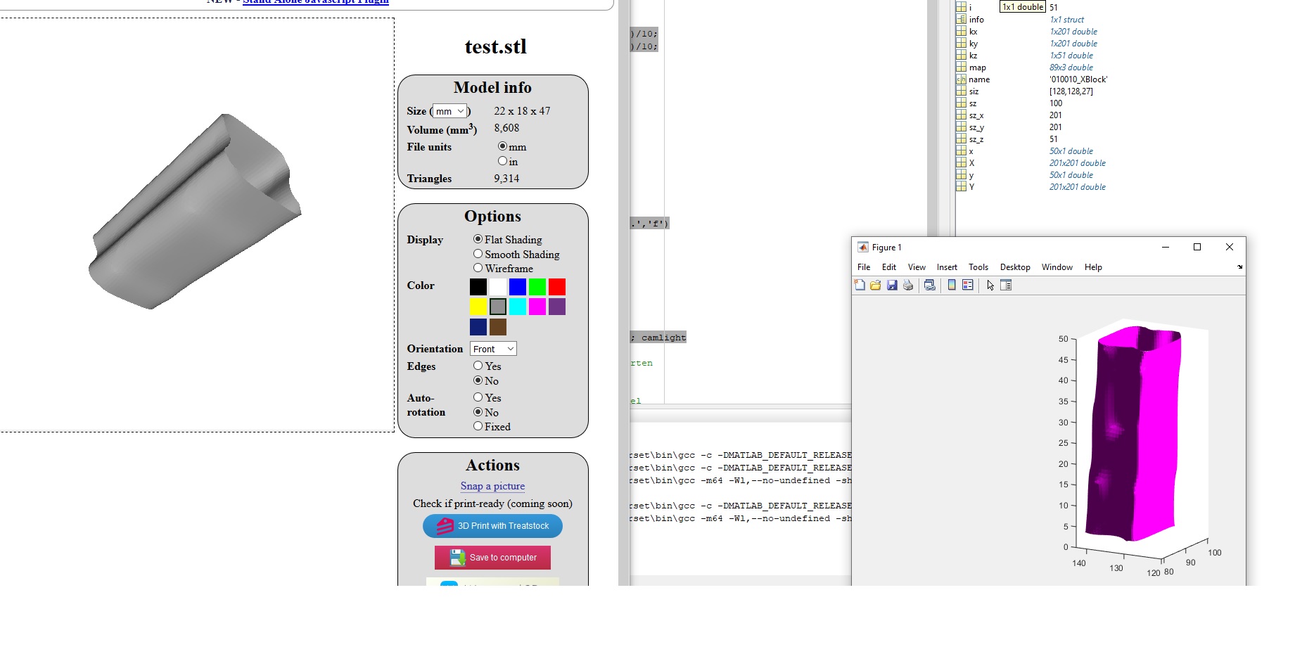Open the Size units mm dropdown
Viewport: 1295px width, 654px height.
pos(449,111)
